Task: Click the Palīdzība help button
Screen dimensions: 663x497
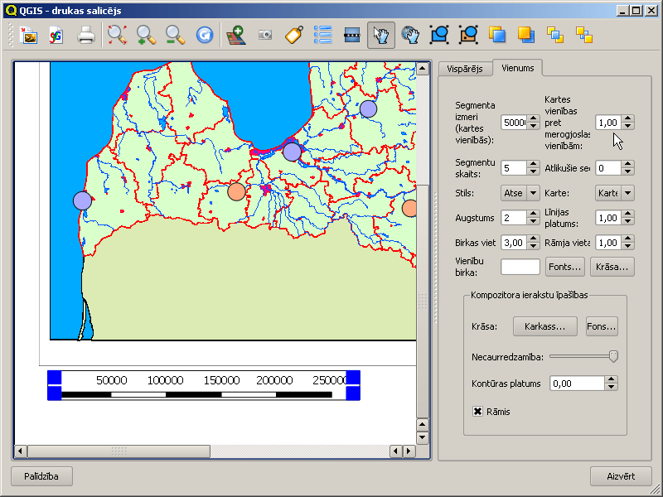Action: (41, 477)
